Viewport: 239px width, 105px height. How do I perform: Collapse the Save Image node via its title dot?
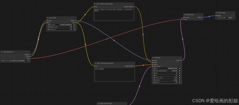point(217,13)
